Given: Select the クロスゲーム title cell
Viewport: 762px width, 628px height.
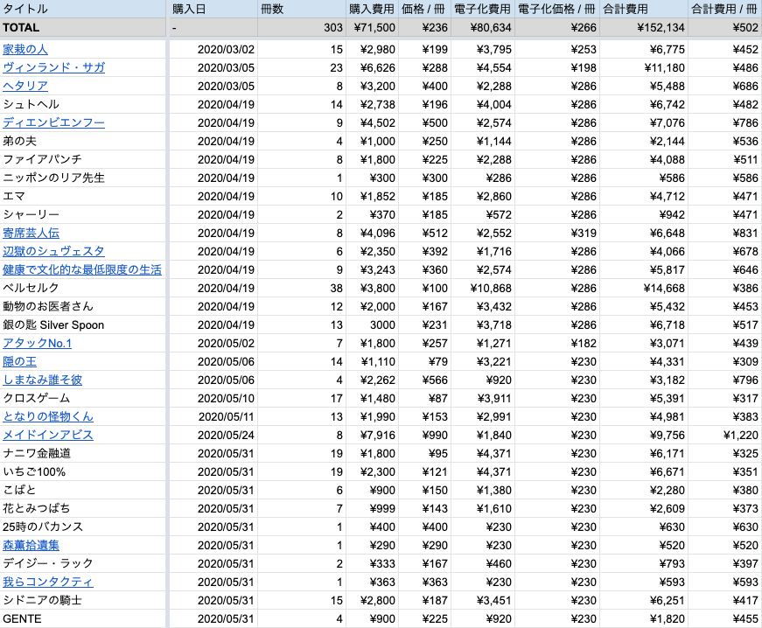Looking at the screenshot, I should click(x=83, y=398).
